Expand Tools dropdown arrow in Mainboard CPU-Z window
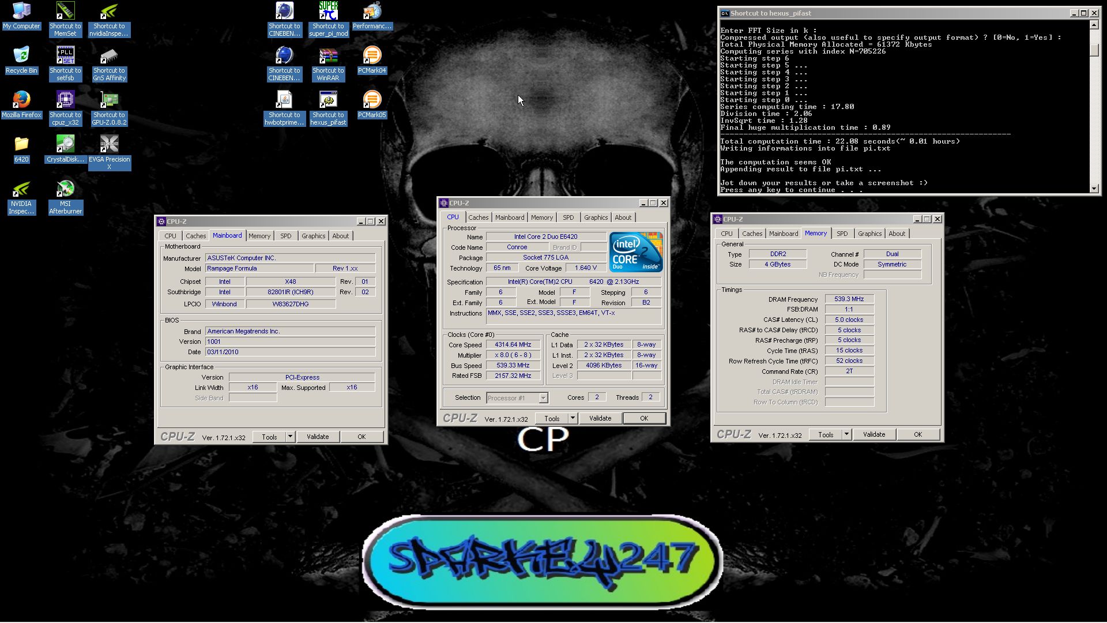Viewport: 1107px width, 623px height. pos(291,437)
